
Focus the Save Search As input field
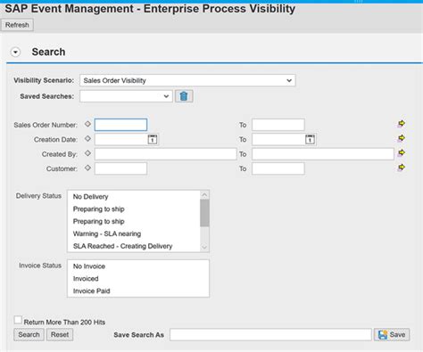coord(270,334)
